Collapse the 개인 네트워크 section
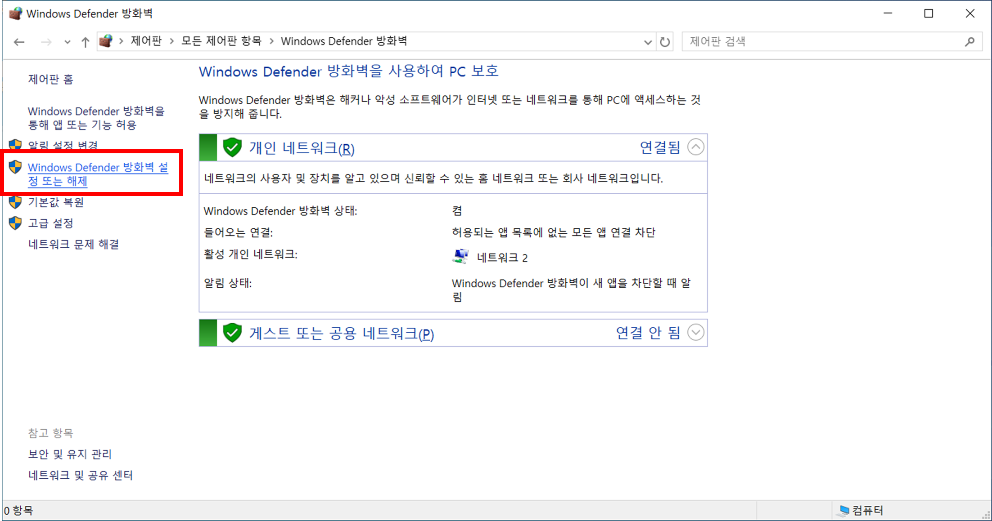The image size is (992, 521). pos(696,147)
